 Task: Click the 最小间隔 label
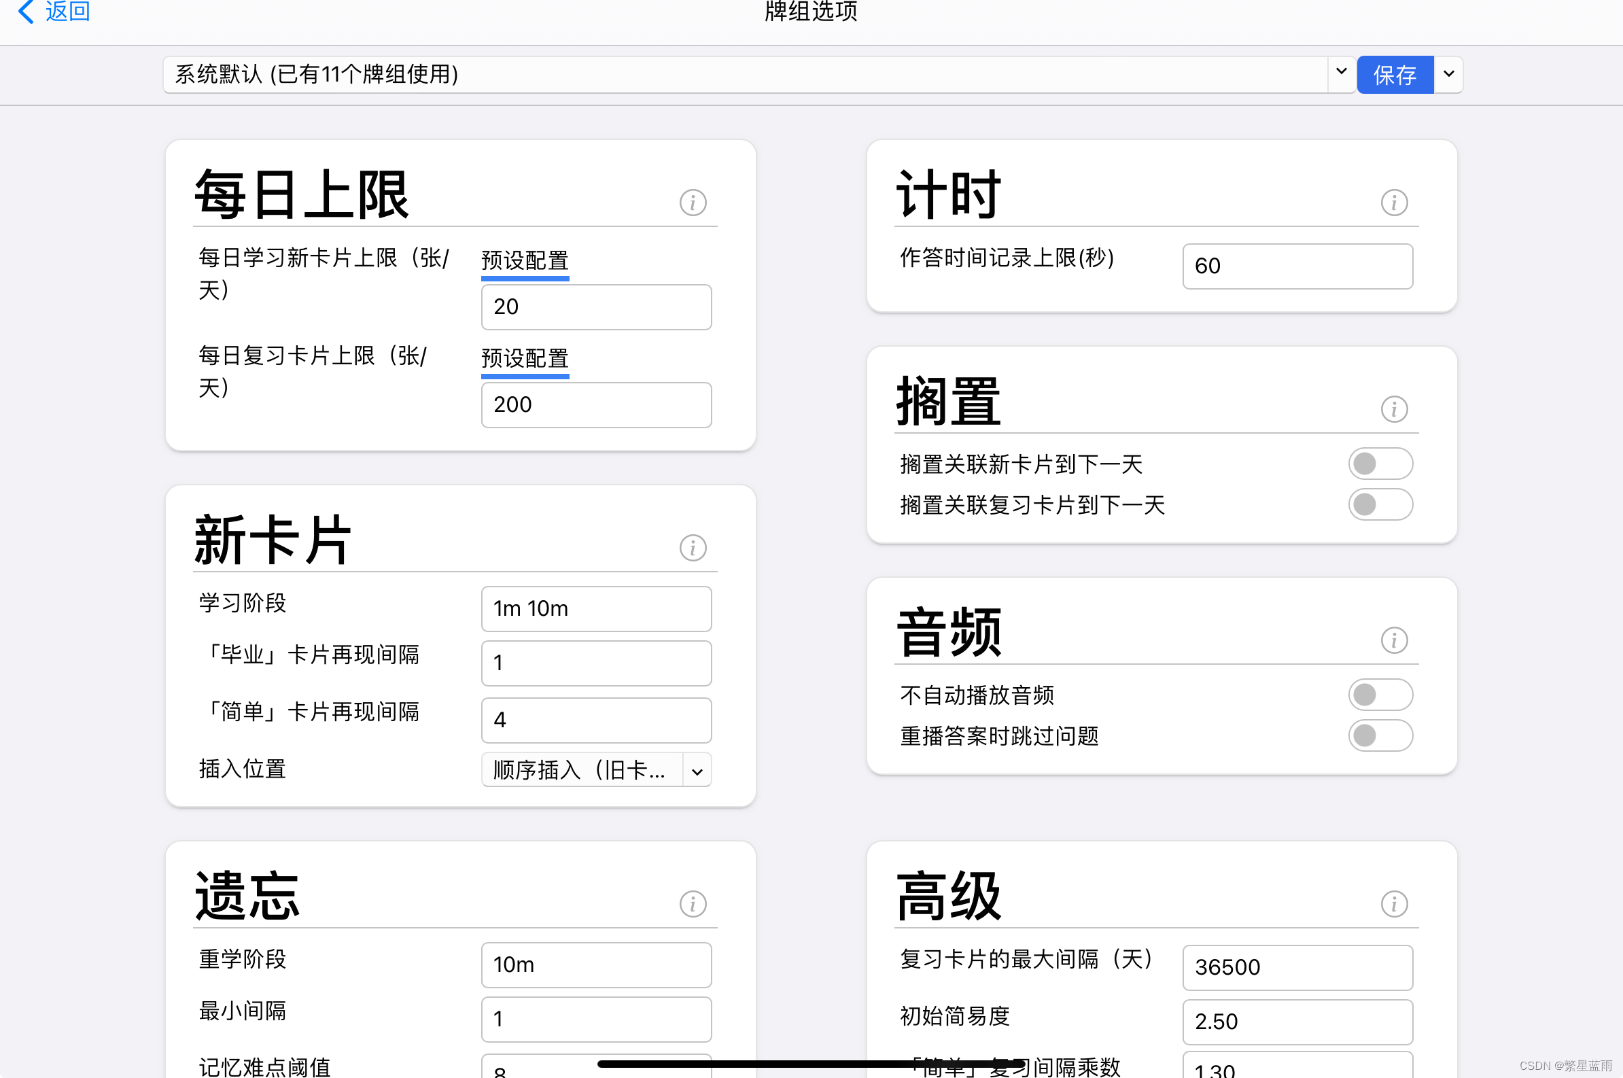243,1011
